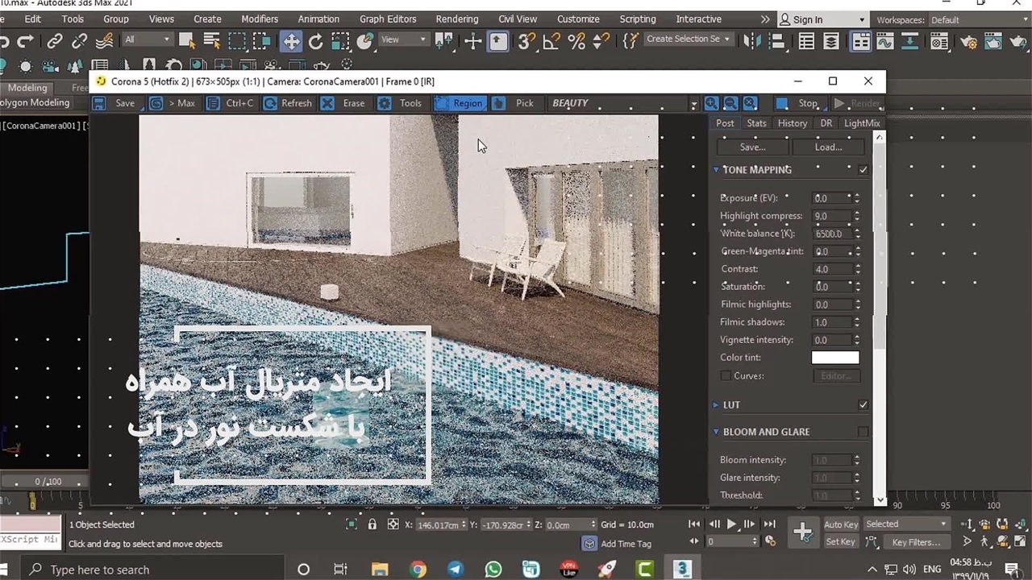Click the Exposure (EV) value field
Image resolution: width=1032 pixels, height=580 pixels.
pyautogui.click(x=830, y=198)
